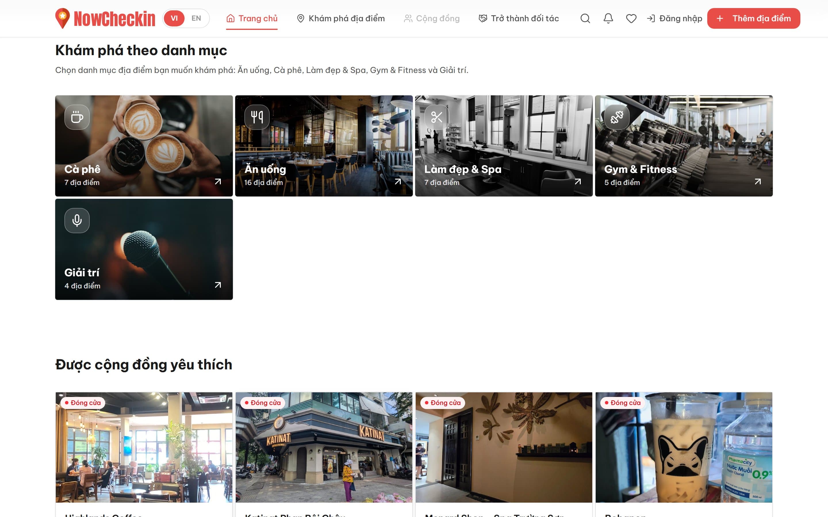Open the milk tea cup photo card

coord(684,447)
